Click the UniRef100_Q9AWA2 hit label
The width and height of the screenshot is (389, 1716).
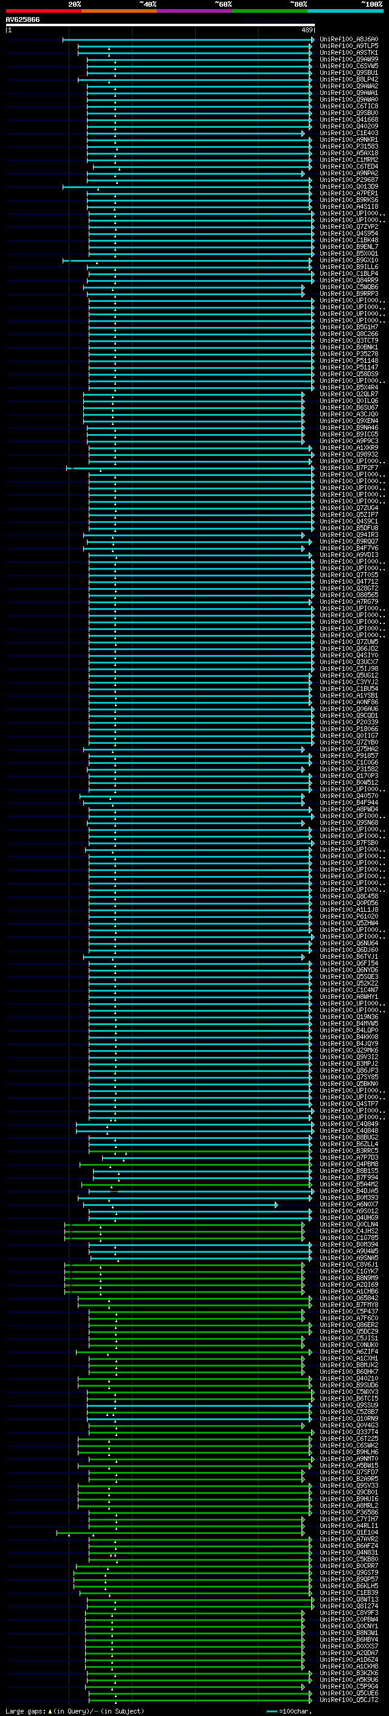pos(349,86)
